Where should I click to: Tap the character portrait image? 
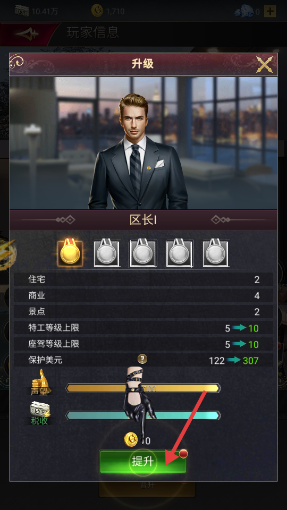[143, 143]
